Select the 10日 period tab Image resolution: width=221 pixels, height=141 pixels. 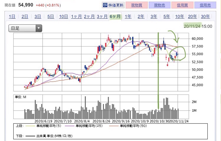pos(63,17)
